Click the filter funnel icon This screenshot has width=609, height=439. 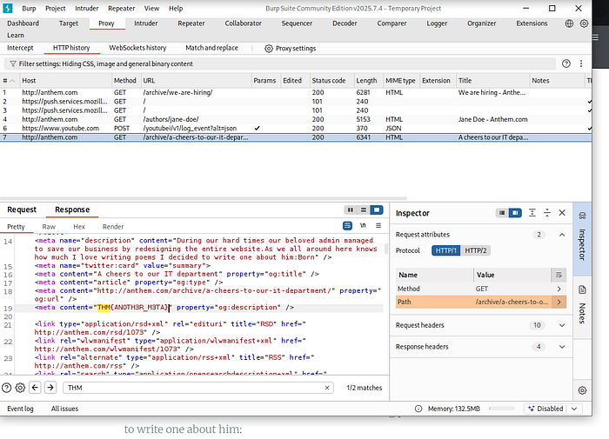coord(13,63)
